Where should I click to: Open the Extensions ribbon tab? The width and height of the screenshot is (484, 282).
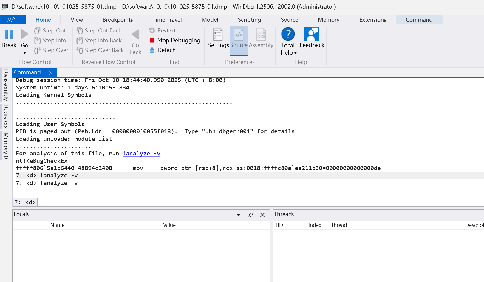pos(372,20)
